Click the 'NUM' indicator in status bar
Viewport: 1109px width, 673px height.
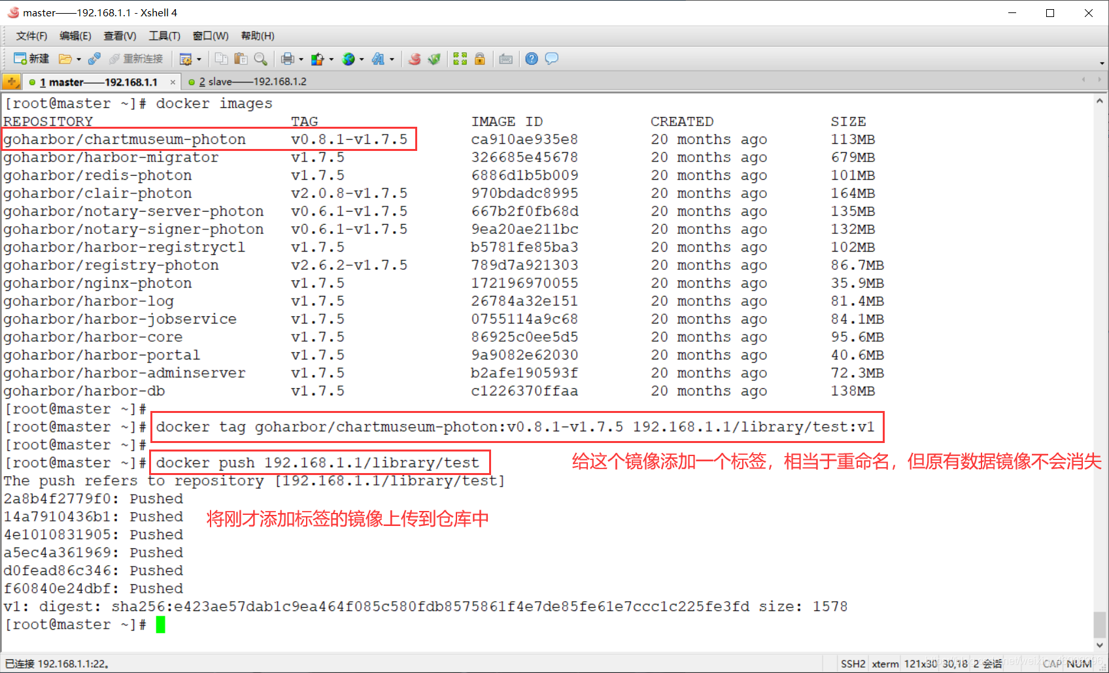pos(1079,664)
